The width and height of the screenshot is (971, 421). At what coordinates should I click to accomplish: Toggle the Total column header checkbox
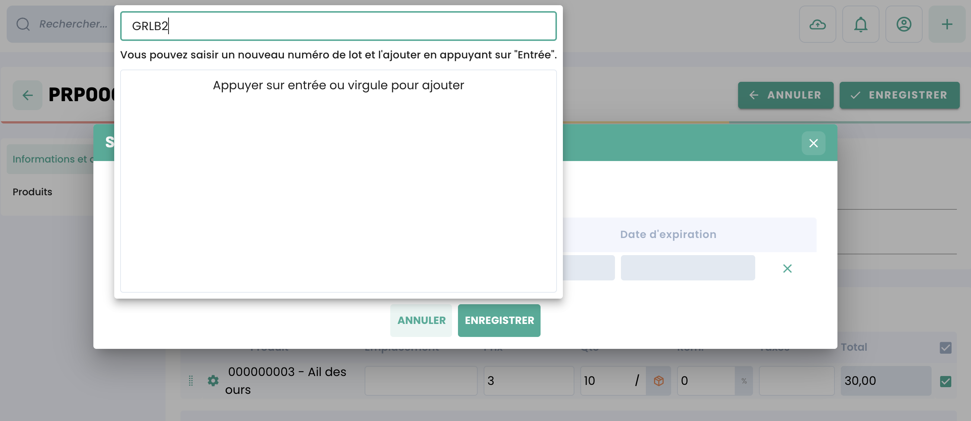[x=945, y=347]
